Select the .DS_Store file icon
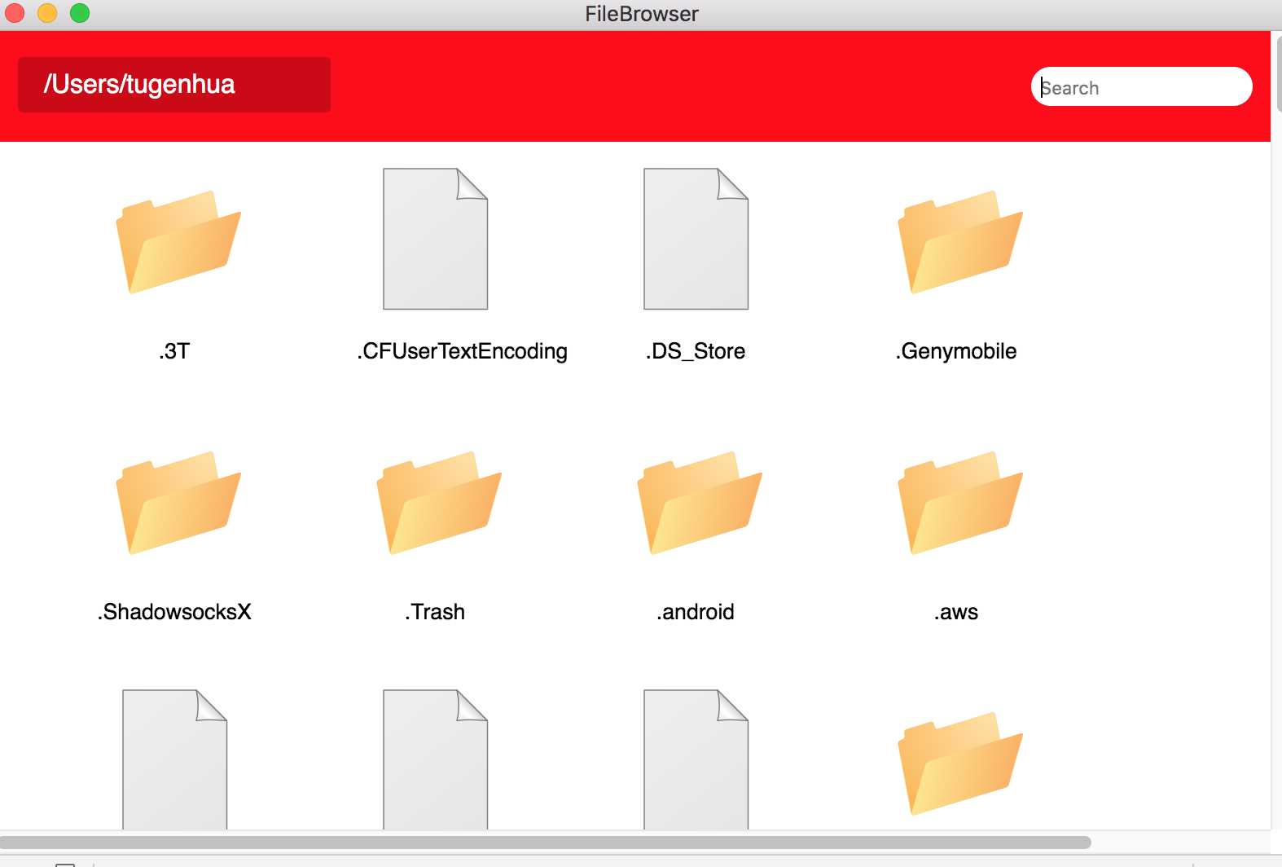The height and width of the screenshot is (867, 1282). click(x=696, y=239)
